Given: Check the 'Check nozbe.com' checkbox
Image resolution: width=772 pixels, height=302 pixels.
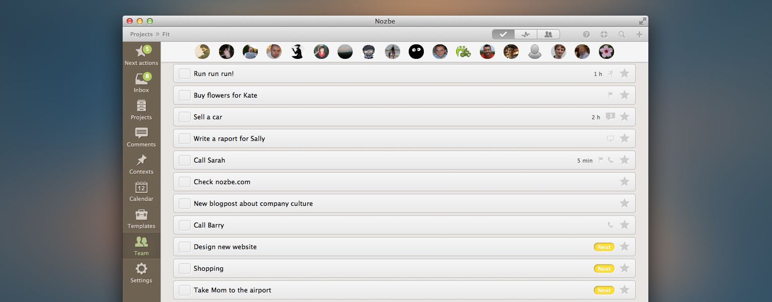Looking at the screenshot, I should [x=185, y=182].
